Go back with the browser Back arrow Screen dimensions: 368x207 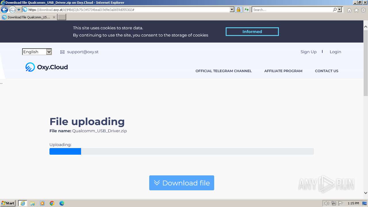4,10
